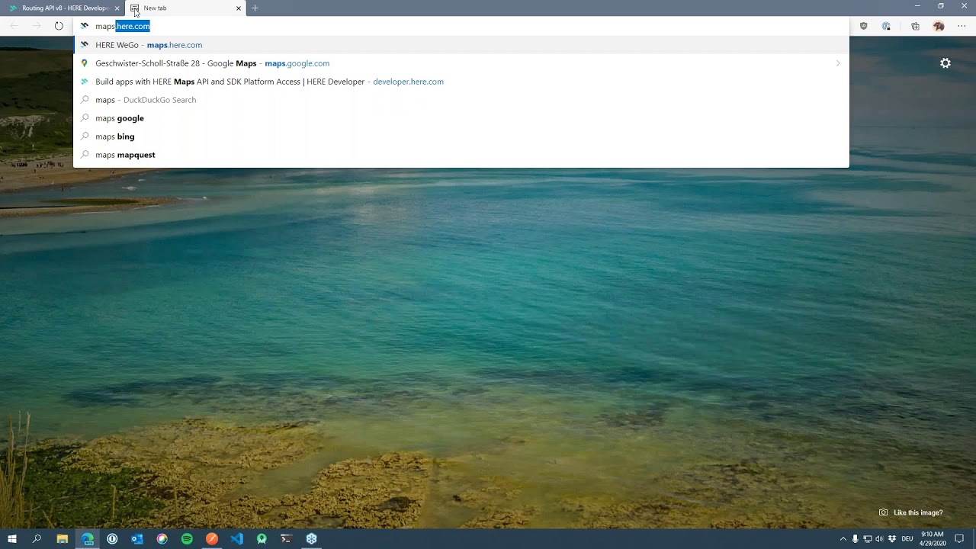The height and width of the screenshot is (549, 976).
Task: Open the terminal app in taskbar
Action: coord(286,539)
